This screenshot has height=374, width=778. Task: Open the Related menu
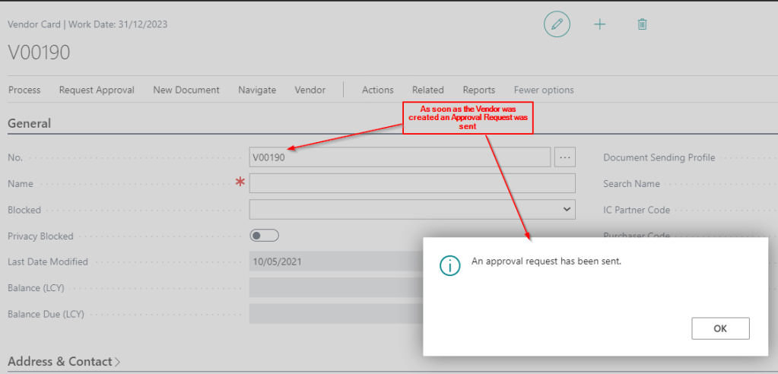tap(428, 90)
